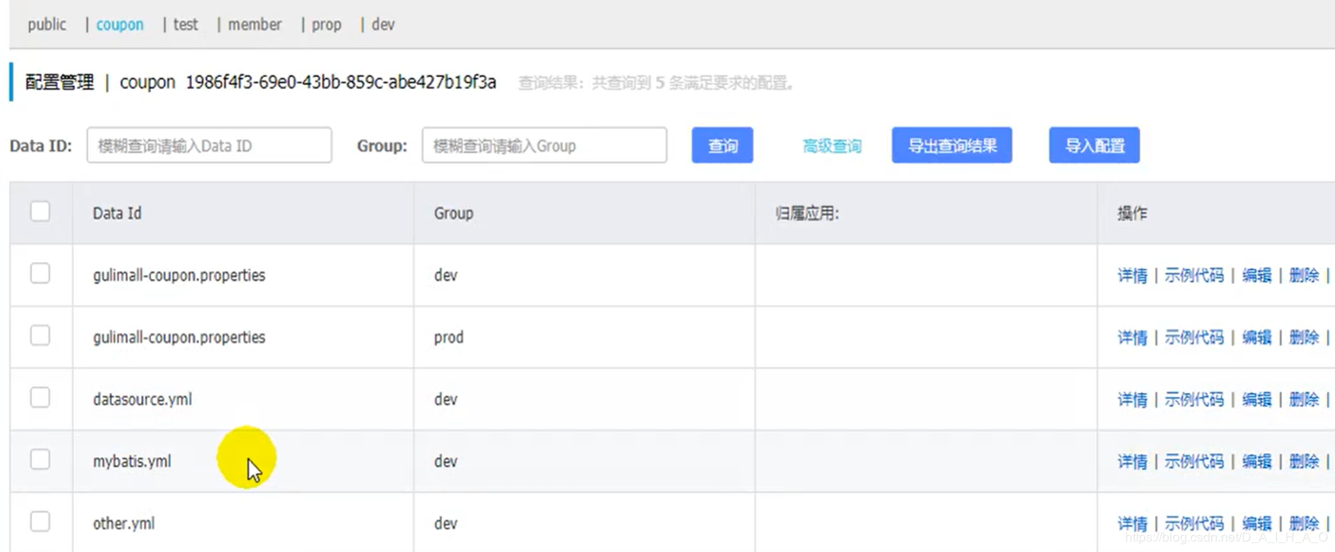Image resolution: width=1335 pixels, height=552 pixels.
Task: Click 编辑 for other.yml
Action: (1256, 523)
